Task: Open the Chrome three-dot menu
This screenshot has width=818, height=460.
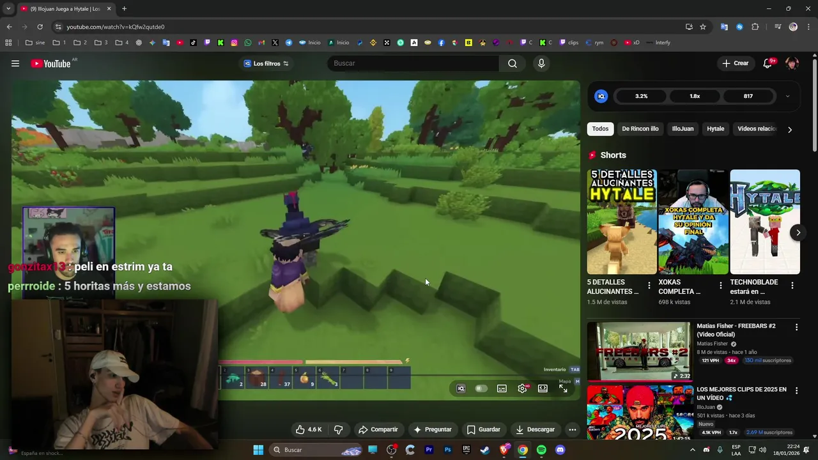Action: (809, 27)
